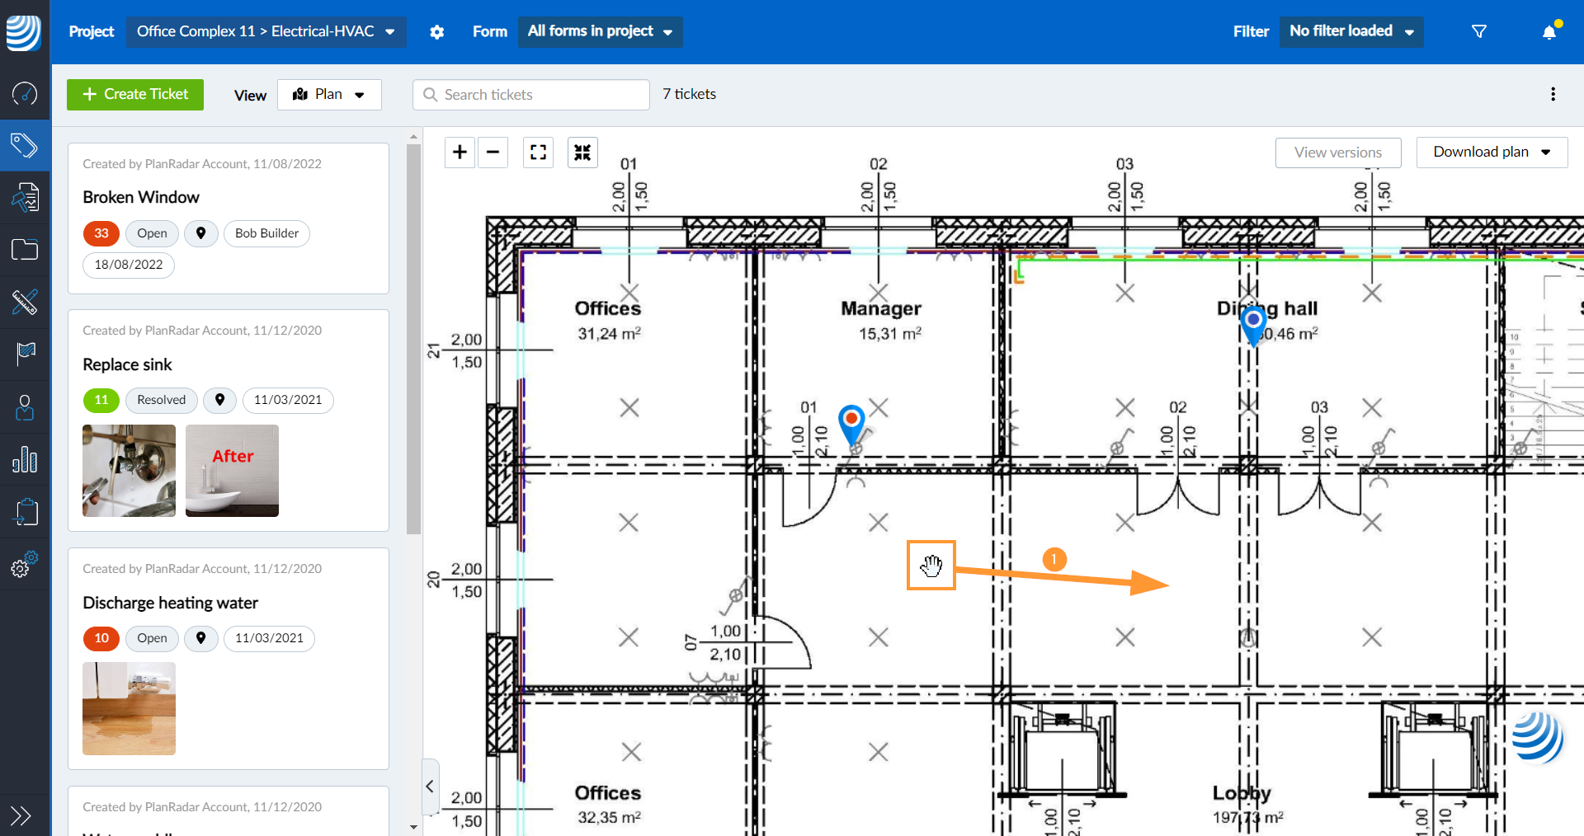
Task: Open the users sidebar icon
Action: tap(25, 407)
